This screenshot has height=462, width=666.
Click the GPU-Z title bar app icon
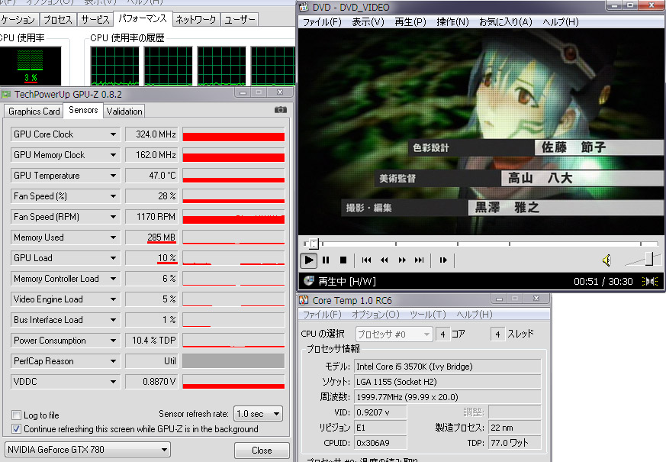[x=6, y=95]
